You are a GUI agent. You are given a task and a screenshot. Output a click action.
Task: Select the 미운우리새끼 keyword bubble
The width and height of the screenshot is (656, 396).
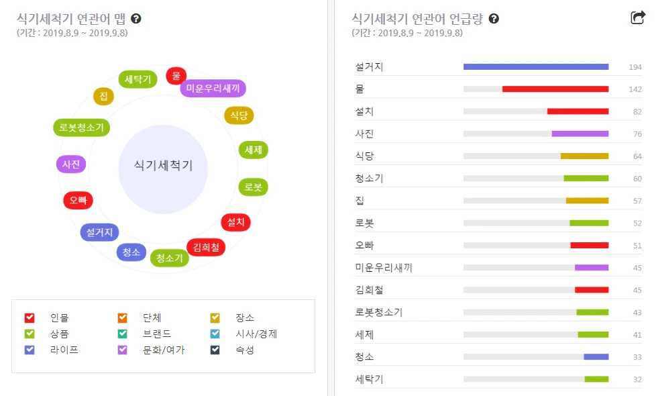(x=213, y=89)
